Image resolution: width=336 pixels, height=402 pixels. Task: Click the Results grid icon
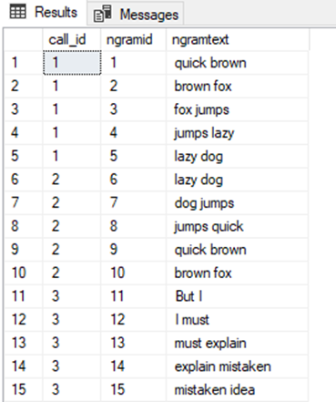click(17, 12)
